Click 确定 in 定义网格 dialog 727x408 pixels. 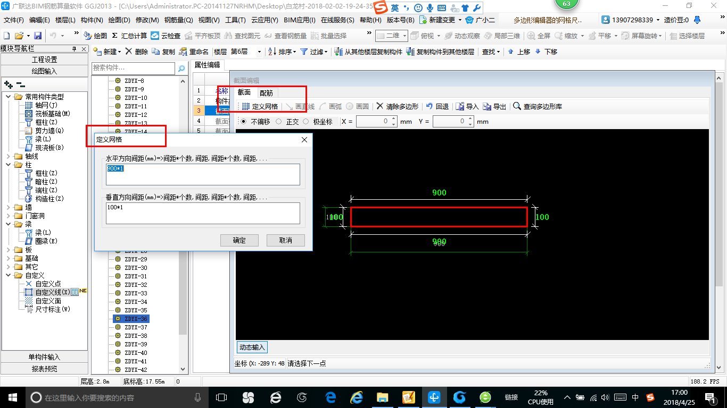click(239, 240)
